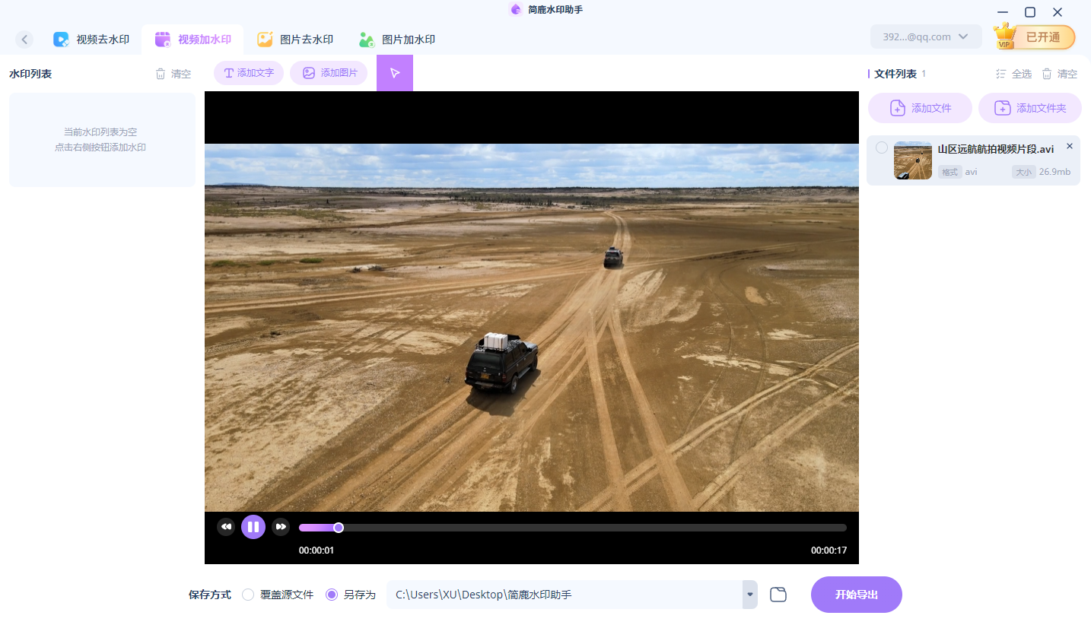Choose the 另存为 save option
The width and height of the screenshot is (1091, 625).
(332, 595)
